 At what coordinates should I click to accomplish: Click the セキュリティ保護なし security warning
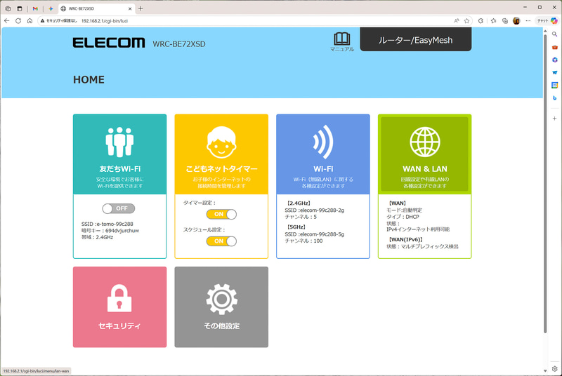coord(58,21)
